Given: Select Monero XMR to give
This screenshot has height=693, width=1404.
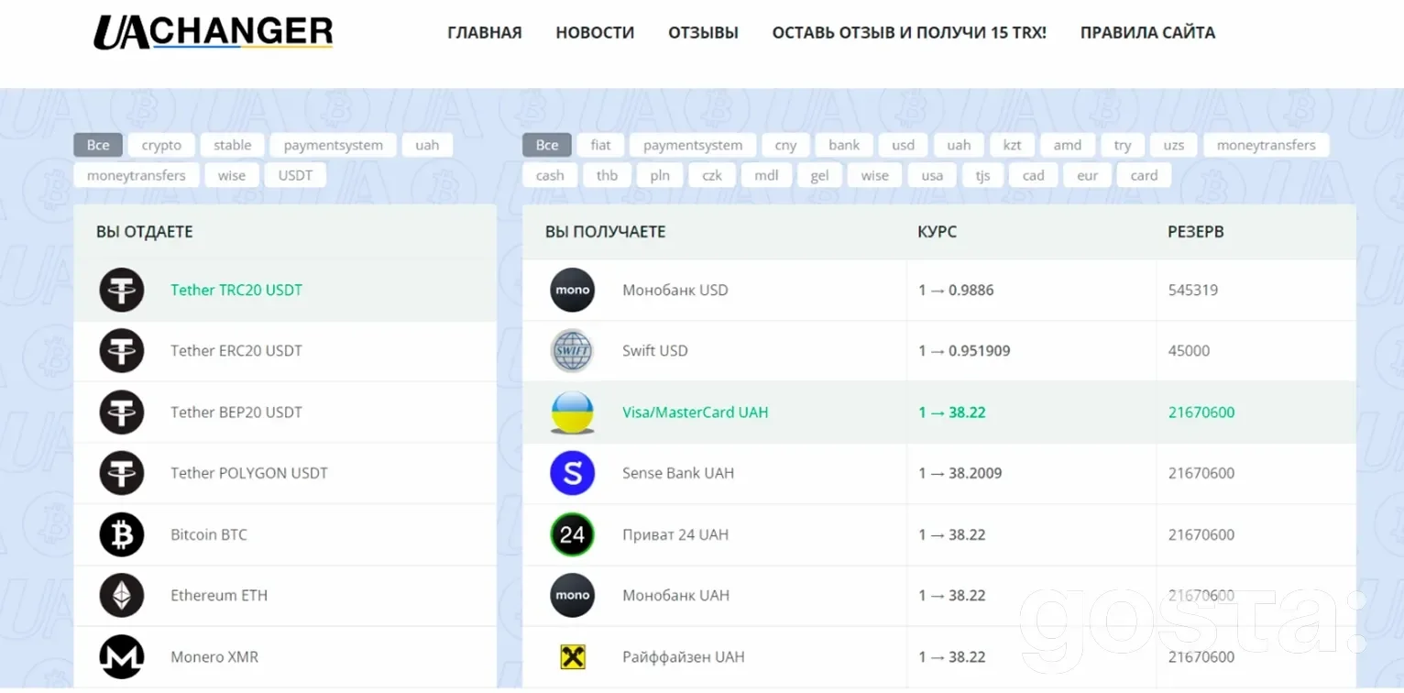Looking at the screenshot, I should pyautogui.click(x=285, y=656).
